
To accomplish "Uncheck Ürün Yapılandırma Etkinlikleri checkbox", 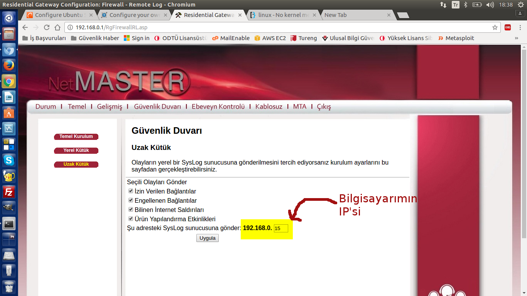I will pos(131,219).
